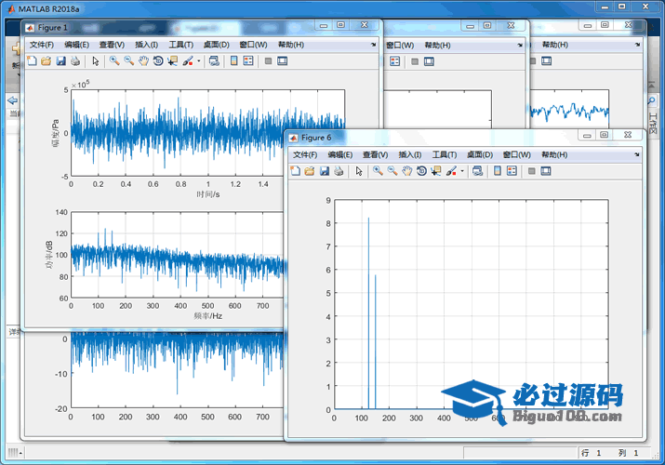The image size is (665, 465).
Task: Click New Figure icon in Figure 6 toolbar
Action: (295, 171)
